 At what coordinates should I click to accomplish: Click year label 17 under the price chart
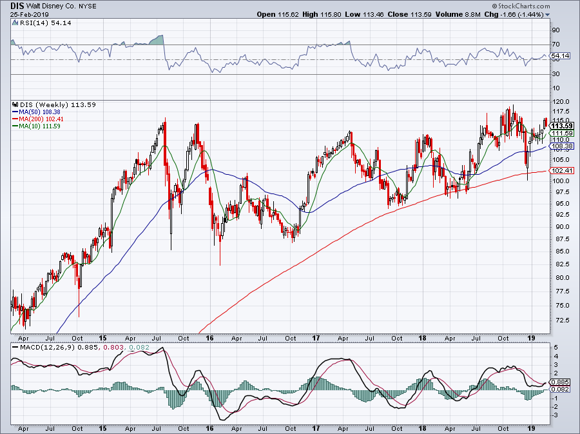pyautogui.click(x=316, y=338)
